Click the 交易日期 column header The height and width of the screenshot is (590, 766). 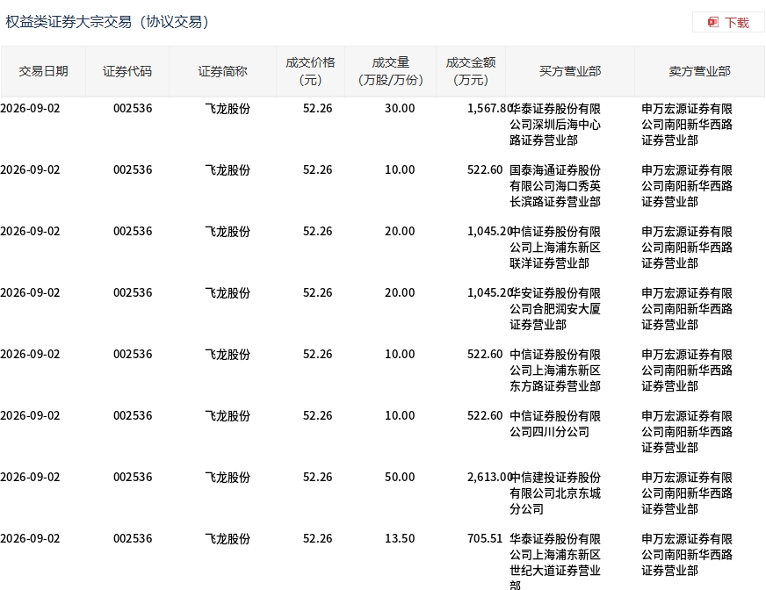point(43,72)
